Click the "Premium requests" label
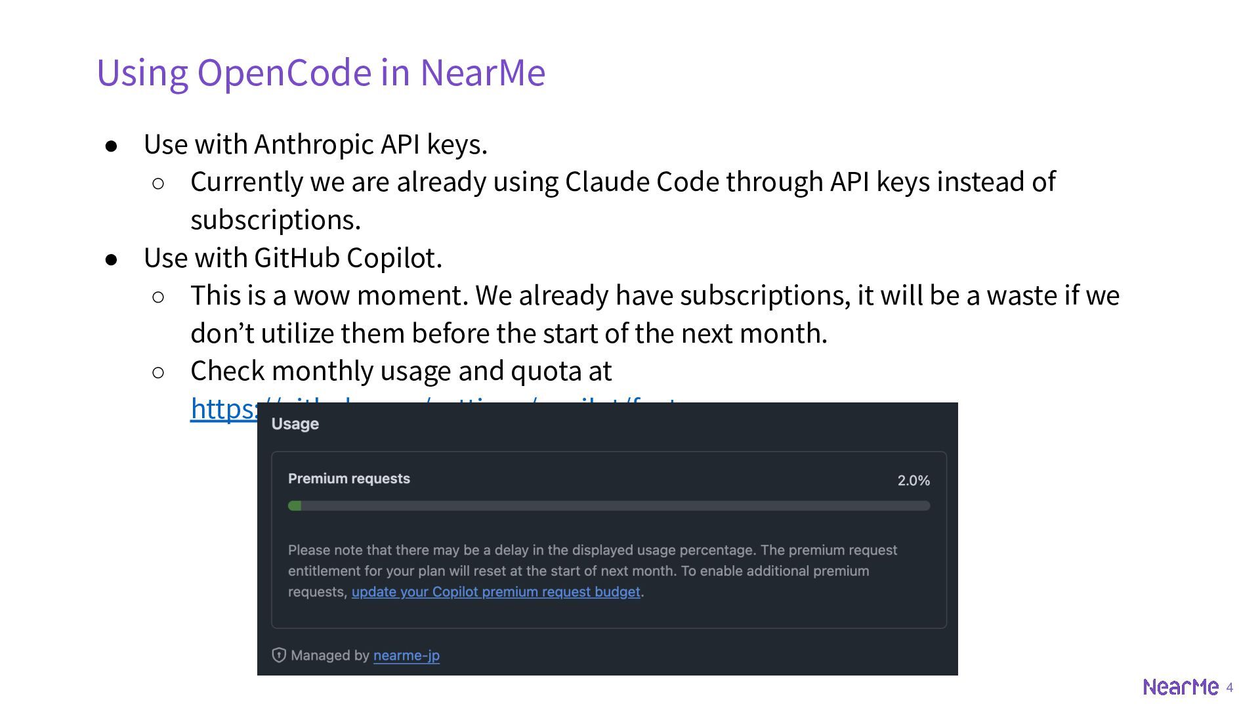1260x709 pixels. [349, 479]
